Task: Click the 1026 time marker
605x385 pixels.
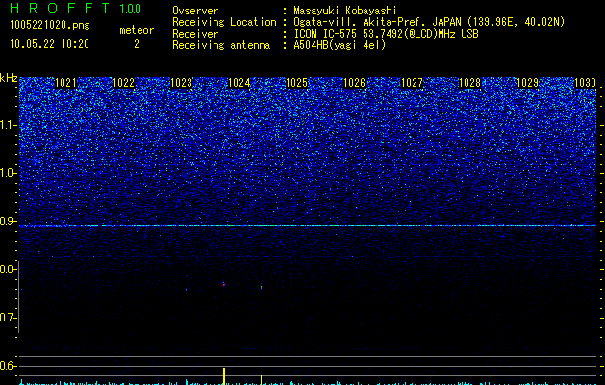Action: tap(354, 83)
